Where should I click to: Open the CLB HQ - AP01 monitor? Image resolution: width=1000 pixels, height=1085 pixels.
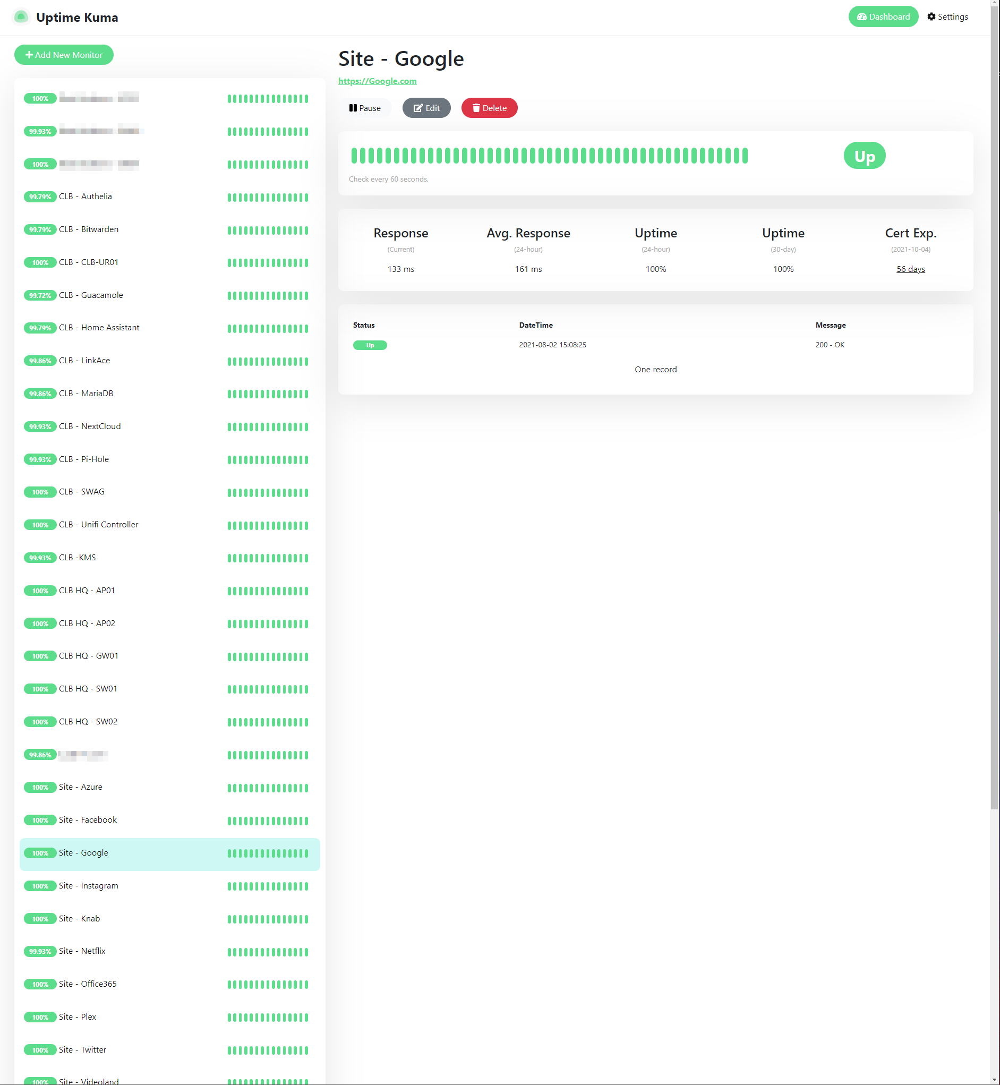point(170,591)
